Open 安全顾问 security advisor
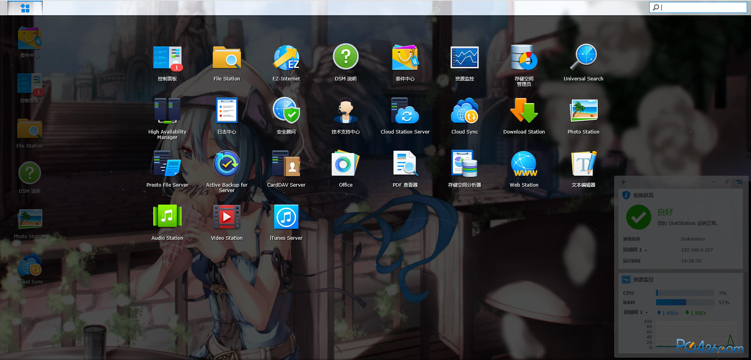Viewport: 751px width, 360px height. [x=286, y=111]
